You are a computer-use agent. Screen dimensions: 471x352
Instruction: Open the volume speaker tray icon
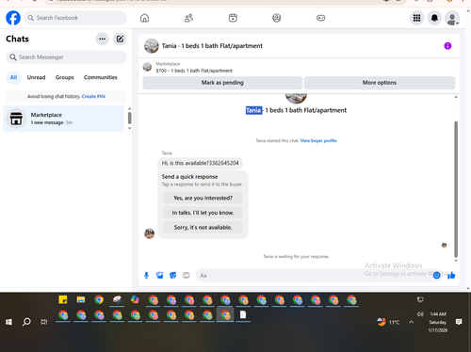pos(420,313)
